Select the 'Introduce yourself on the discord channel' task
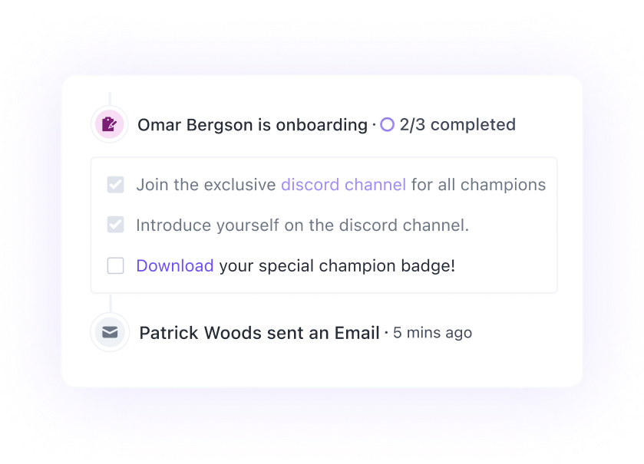The image size is (644, 464). click(x=302, y=225)
